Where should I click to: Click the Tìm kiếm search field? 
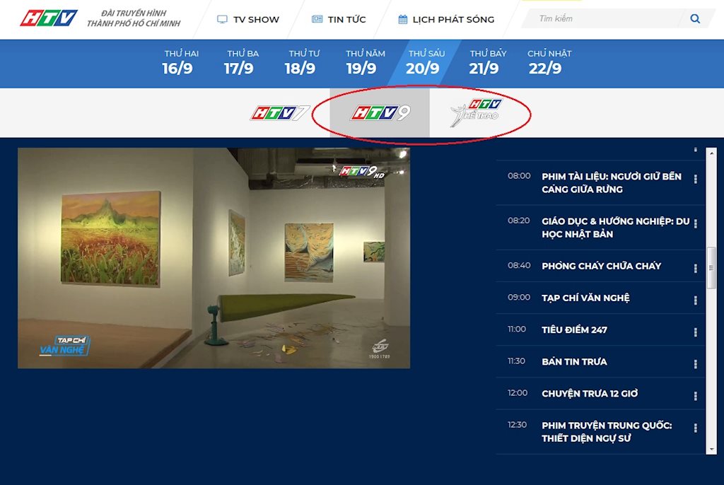[x=605, y=19]
